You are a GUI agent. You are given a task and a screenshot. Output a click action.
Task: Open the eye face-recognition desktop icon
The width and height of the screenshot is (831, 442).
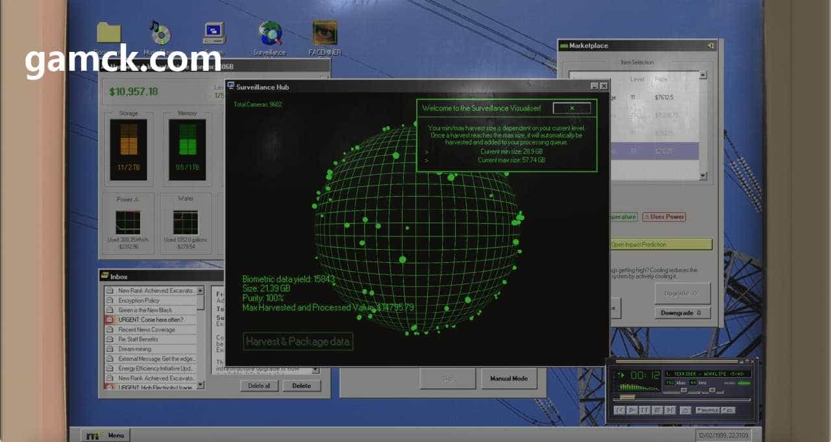(325, 34)
